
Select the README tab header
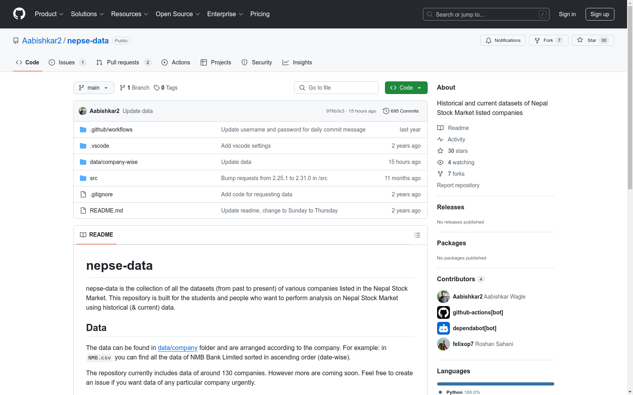click(x=97, y=235)
